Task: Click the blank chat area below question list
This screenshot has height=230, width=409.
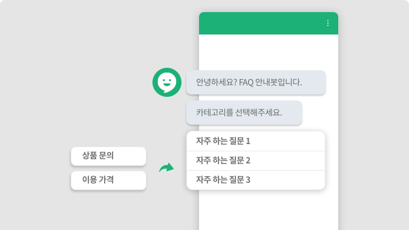Action: tap(269, 210)
